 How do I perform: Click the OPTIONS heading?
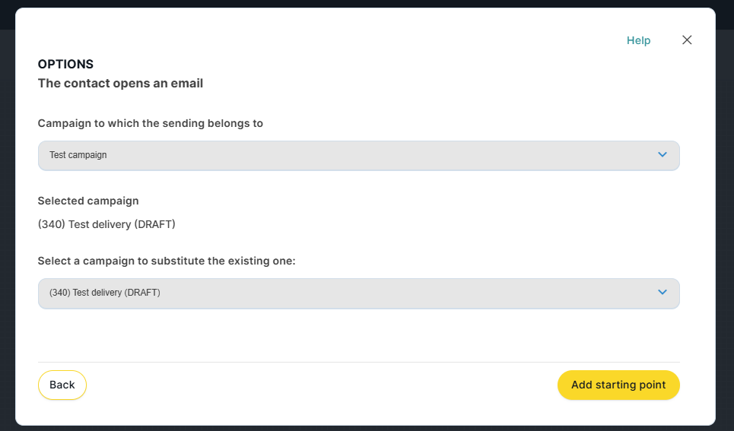(65, 65)
